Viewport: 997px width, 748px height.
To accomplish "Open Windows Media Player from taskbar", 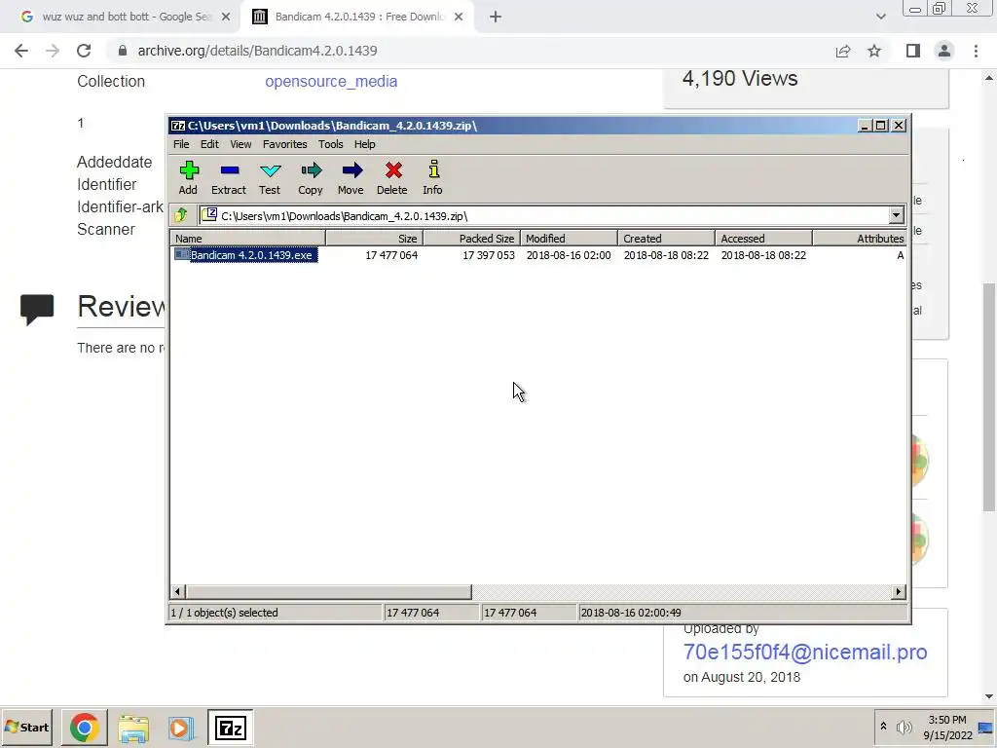I will [x=181, y=728].
